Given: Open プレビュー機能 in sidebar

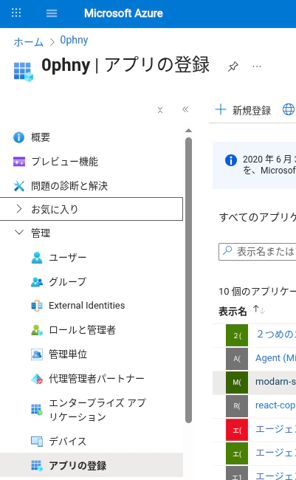Looking at the screenshot, I should click(64, 162).
